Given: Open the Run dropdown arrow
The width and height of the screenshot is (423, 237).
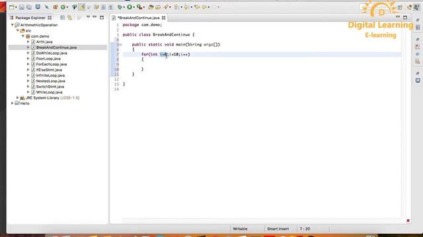Looking at the screenshot, I should pos(134,7).
